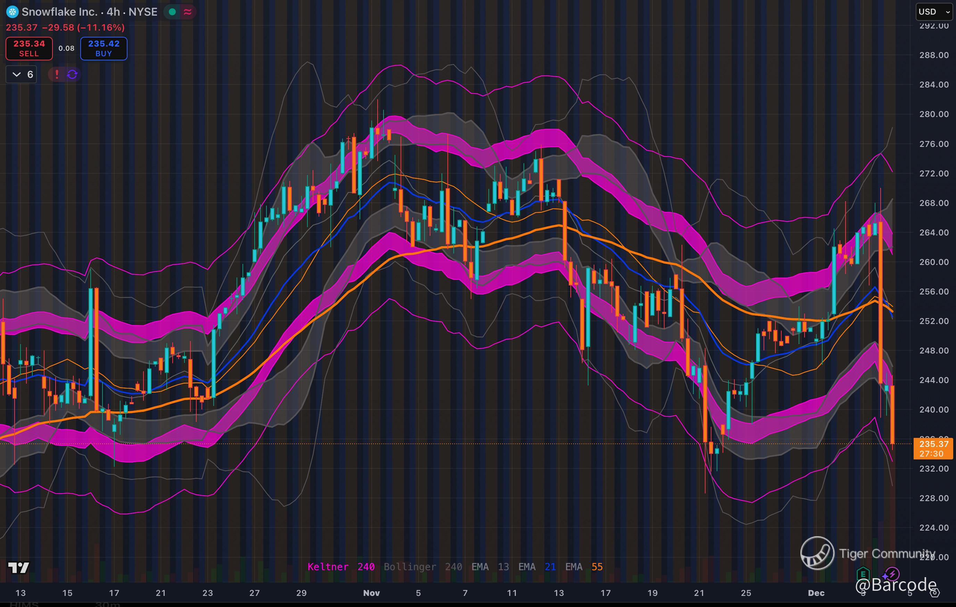Click the Snowflake Inc. symbol title
956x607 pixels.
[59, 12]
